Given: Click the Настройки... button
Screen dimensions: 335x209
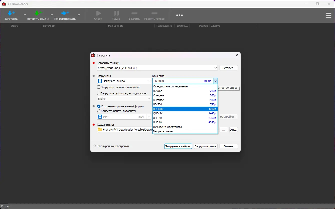Looking at the screenshot, I should 228,117.
